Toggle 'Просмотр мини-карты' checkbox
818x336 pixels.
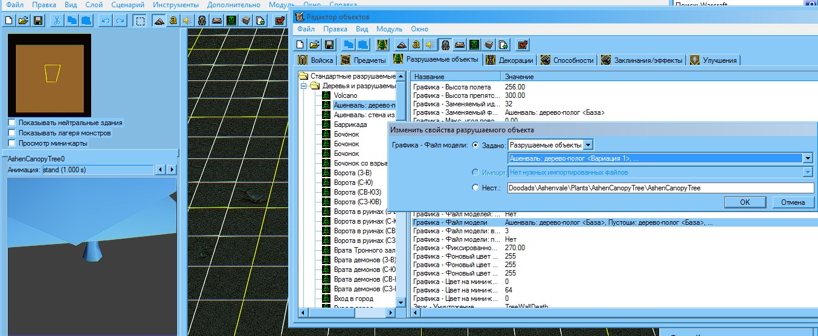point(11,143)
